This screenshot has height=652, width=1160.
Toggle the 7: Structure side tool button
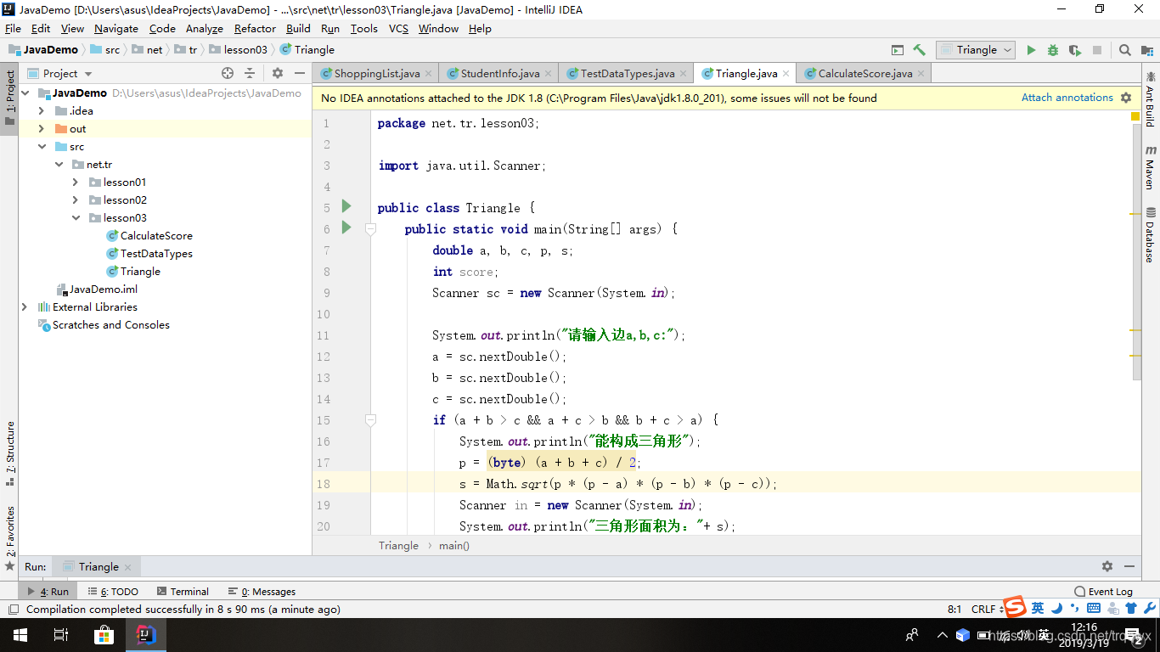tap(9, 452)
